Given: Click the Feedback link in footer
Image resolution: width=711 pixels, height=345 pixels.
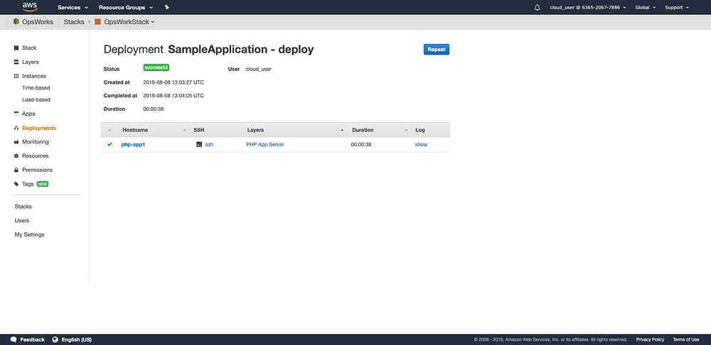Looking at the screenshot, I should point(32,339).
